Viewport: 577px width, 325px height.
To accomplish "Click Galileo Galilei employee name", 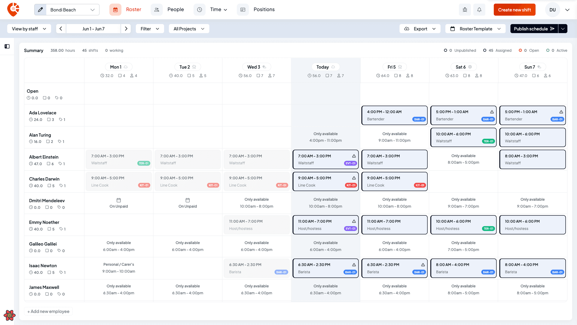I will click(x=43, y=244).
